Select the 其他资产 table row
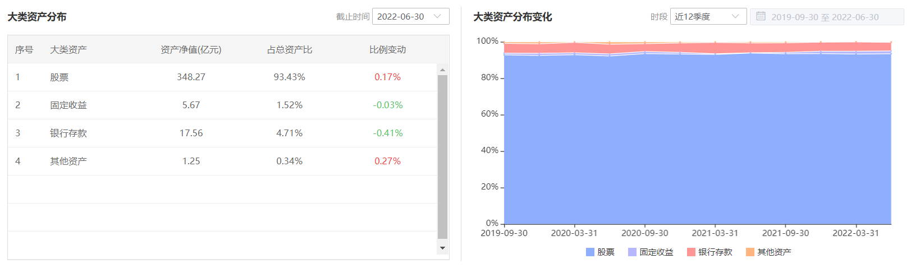This screenshot has height=268, width=911. pos(222,161)
